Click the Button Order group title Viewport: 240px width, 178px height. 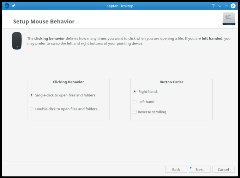(172, 82)
